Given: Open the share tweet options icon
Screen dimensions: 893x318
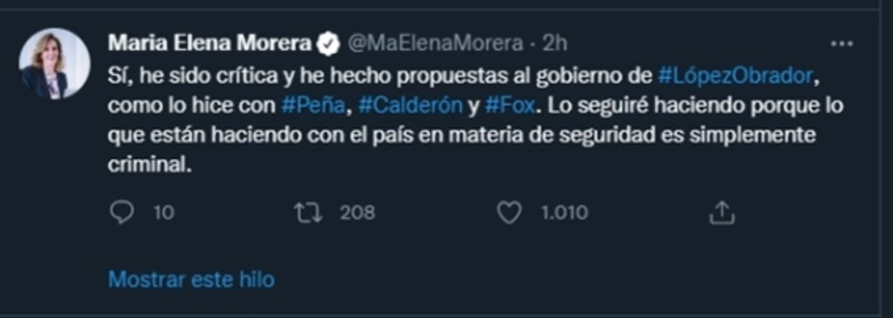Looking at the screenshot, I should 722,212.
